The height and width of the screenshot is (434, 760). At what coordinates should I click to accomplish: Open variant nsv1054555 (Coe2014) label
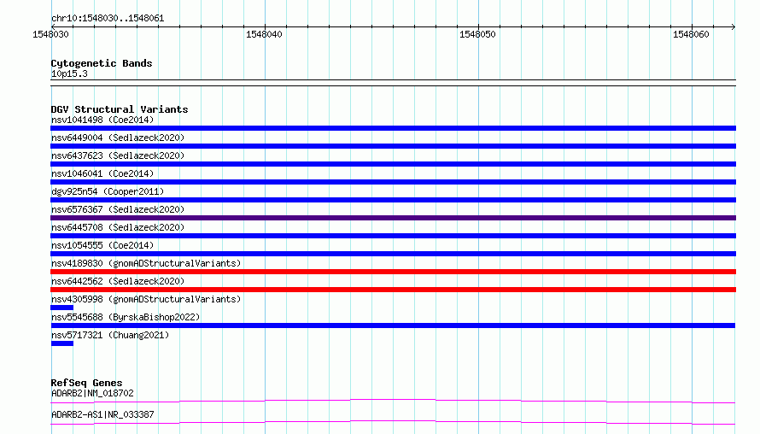point(102,245)
